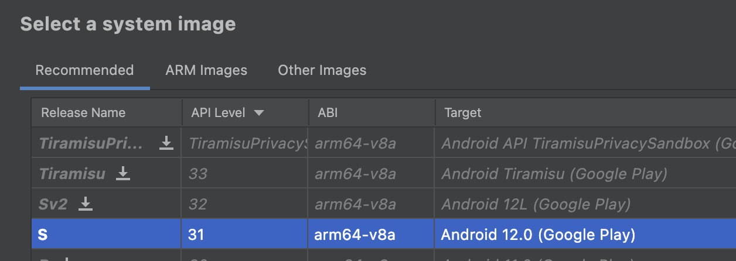The image size is (736, 261).
Task: Download the TiramisuPrivacySandbox system image
Action: coord(166,143)
